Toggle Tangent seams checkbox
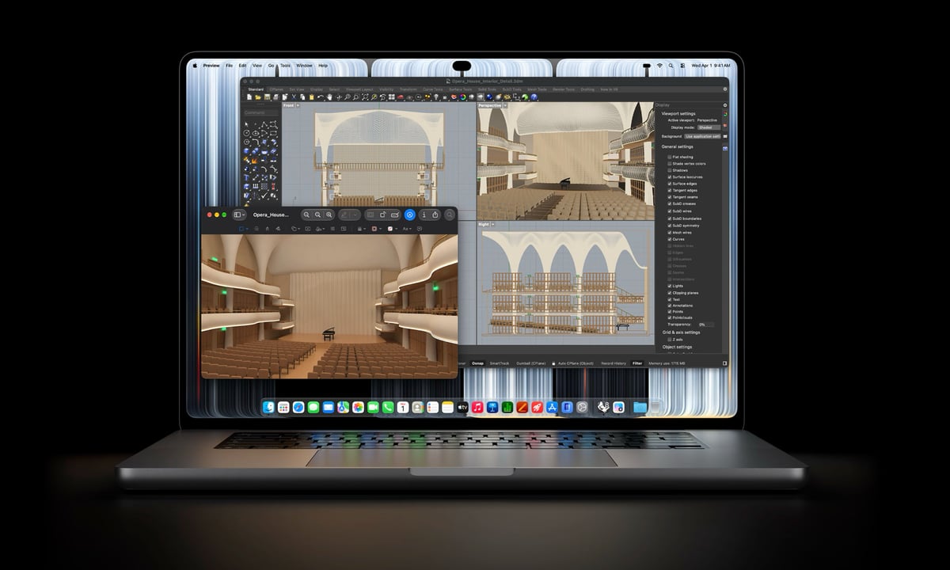This screenshot has width=950, height=570. point(670,197)
